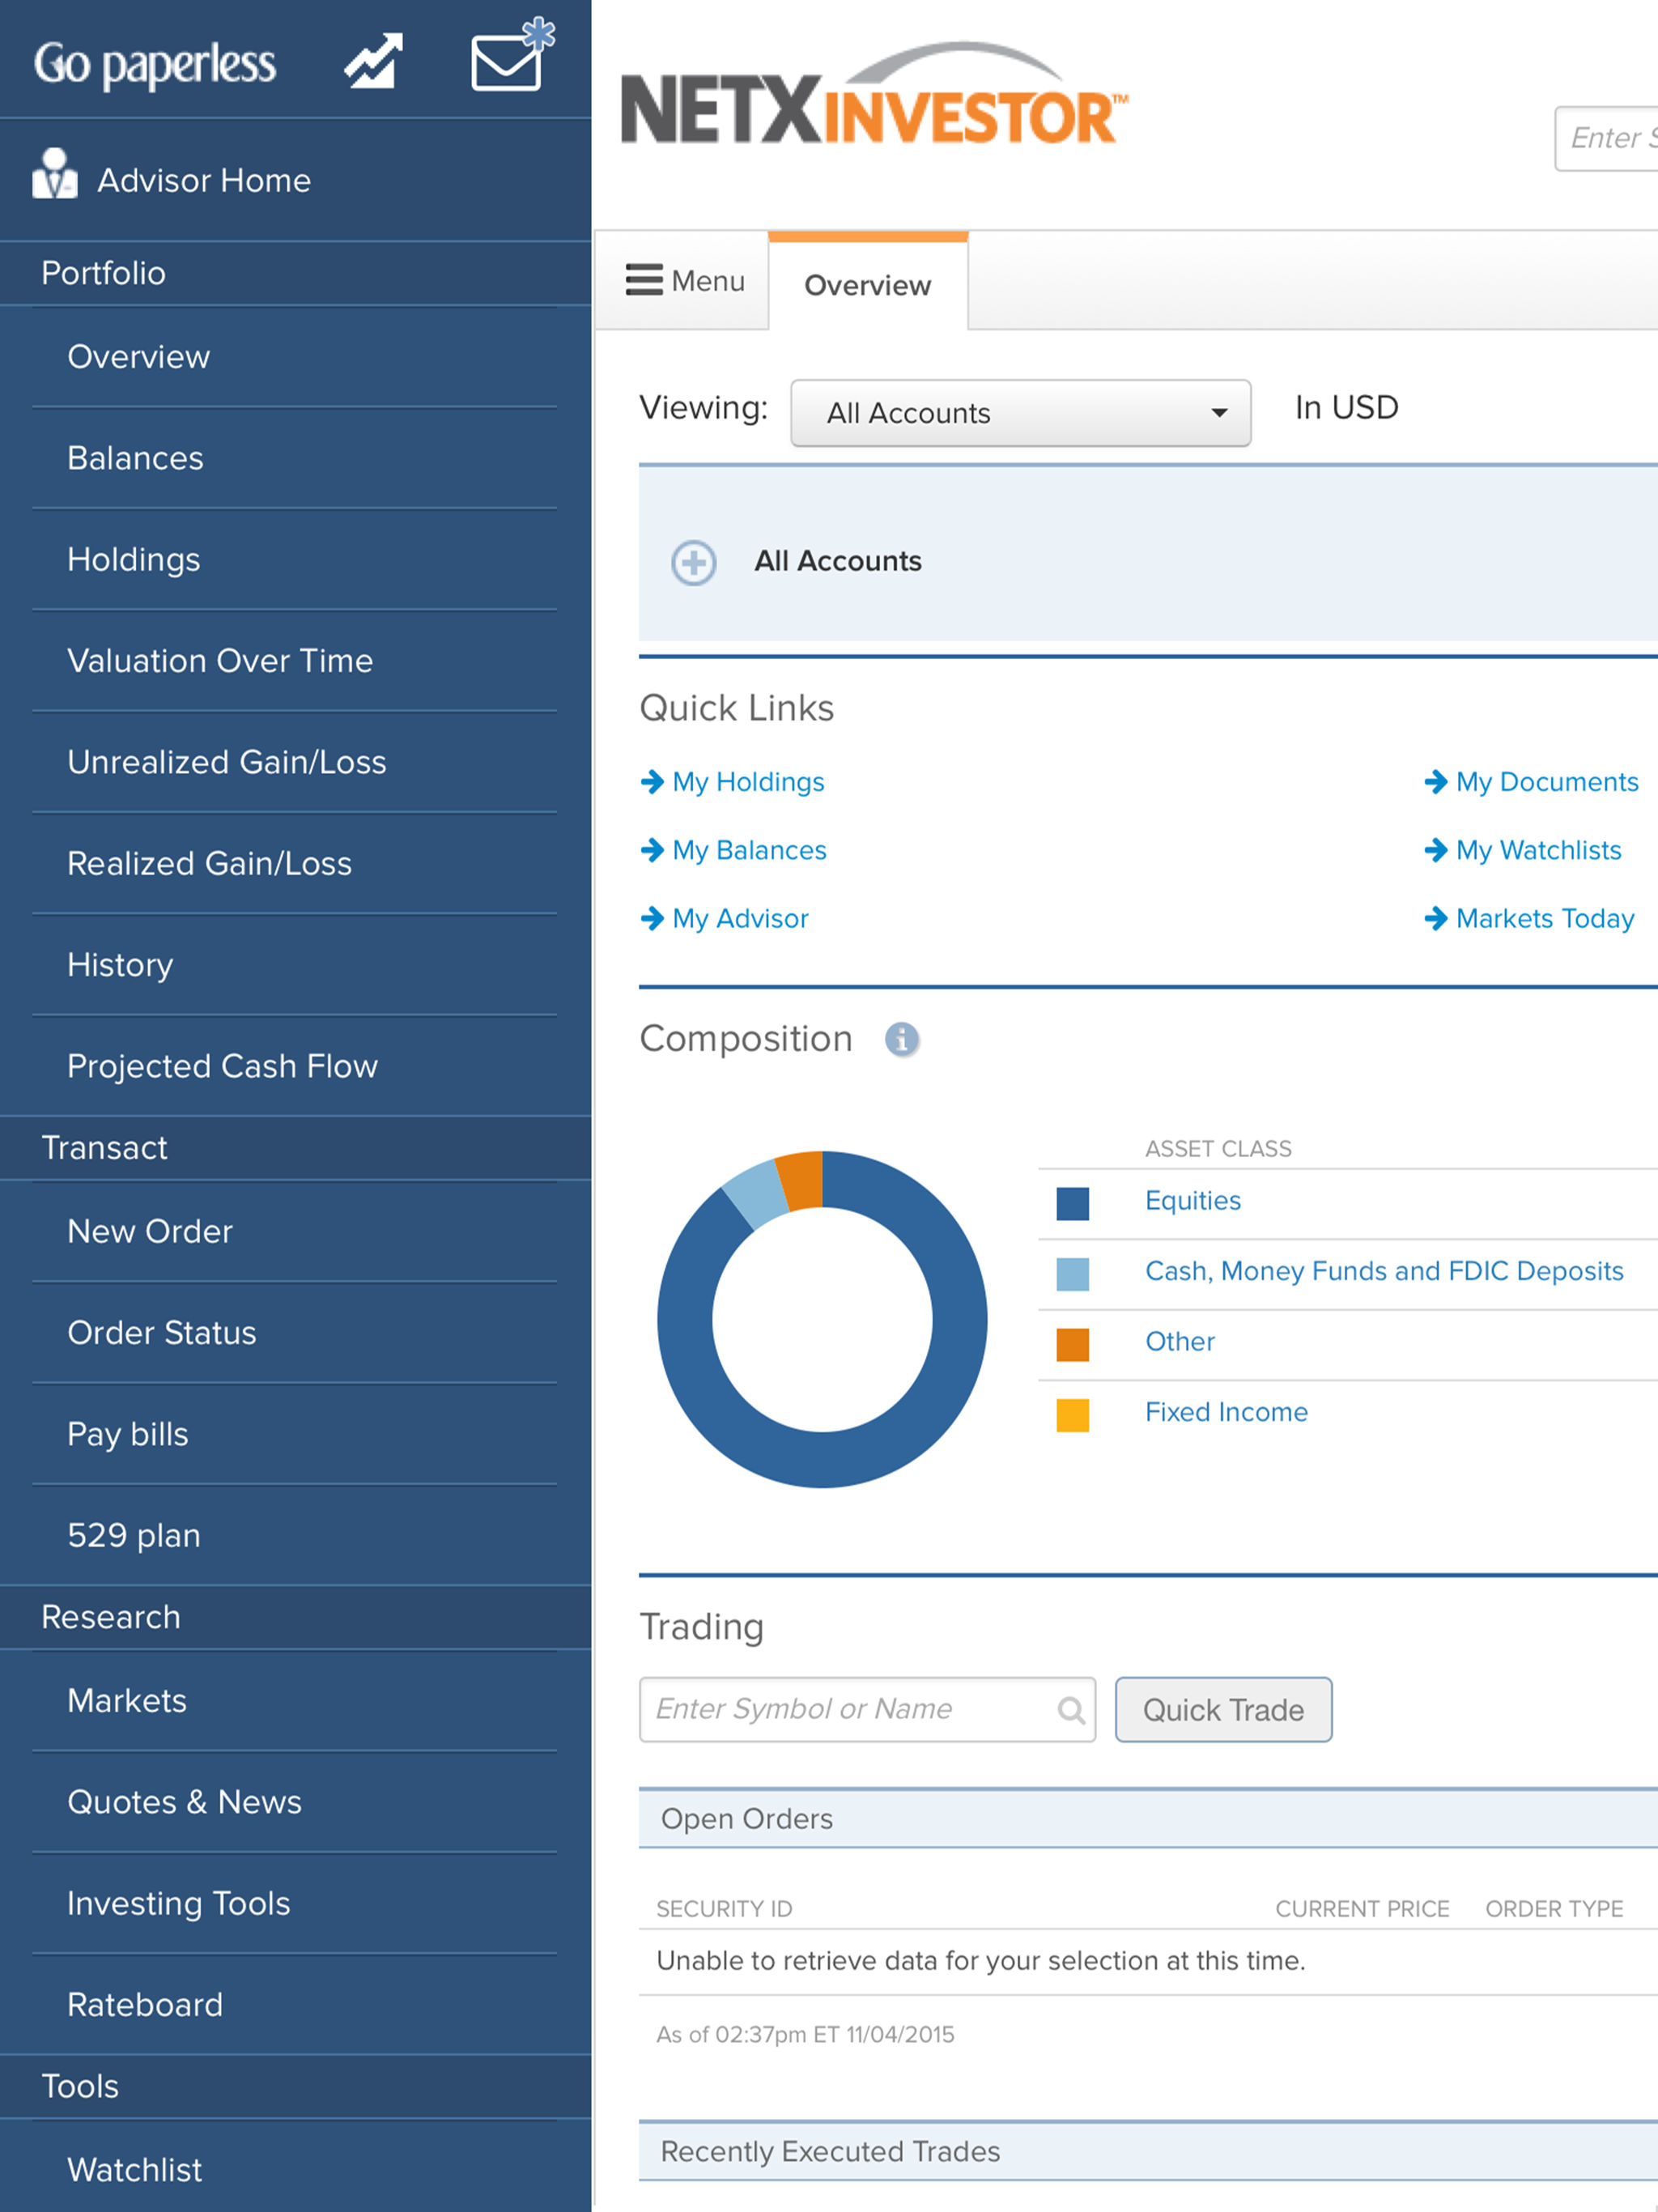Click the Other orange color swatch
This screenshot has width=1658, height=2212.
(1072, 1344)
